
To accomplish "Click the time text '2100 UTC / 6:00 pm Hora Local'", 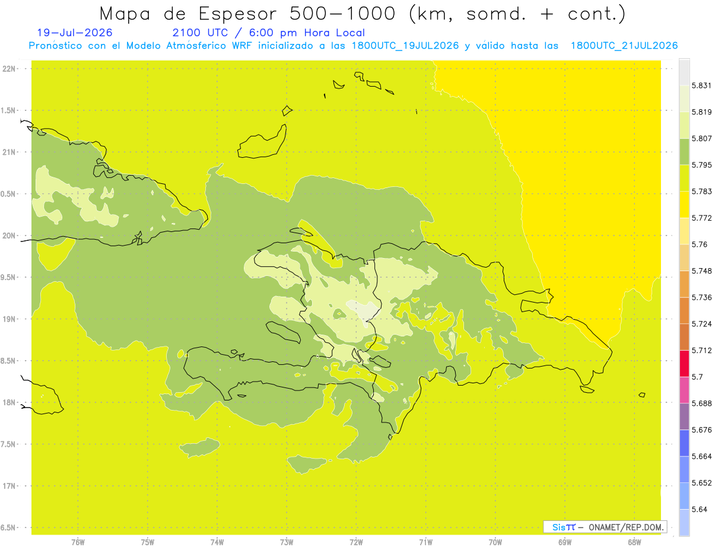I will coord(269,33).
